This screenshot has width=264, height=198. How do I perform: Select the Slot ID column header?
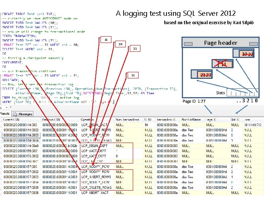click(236, 120)
